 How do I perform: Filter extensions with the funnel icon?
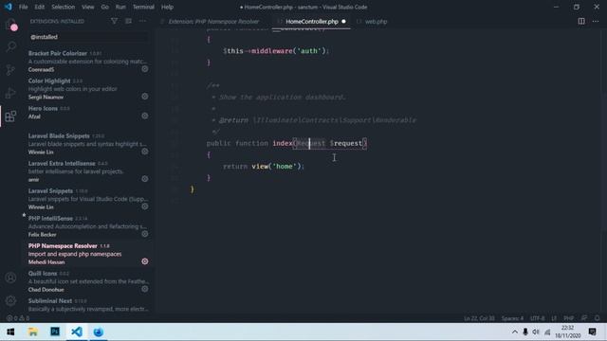tap(114, 21)
